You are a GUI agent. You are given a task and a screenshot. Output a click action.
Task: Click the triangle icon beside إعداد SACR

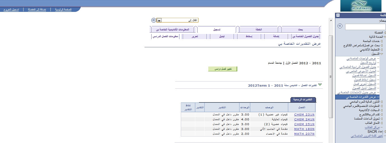(385, 132)
